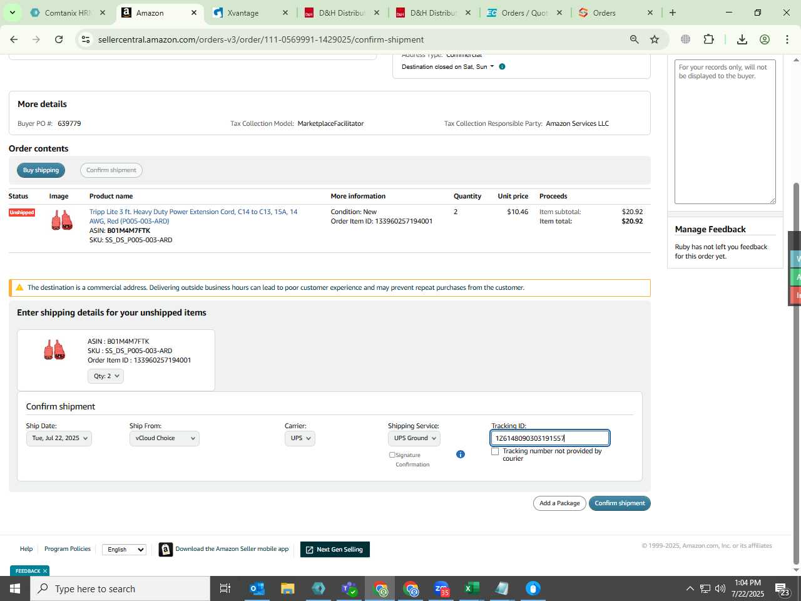Screen dimensions: 801x601
Task: Click the product thumbnail in Order contents
Action: click(x=62, y=220)
